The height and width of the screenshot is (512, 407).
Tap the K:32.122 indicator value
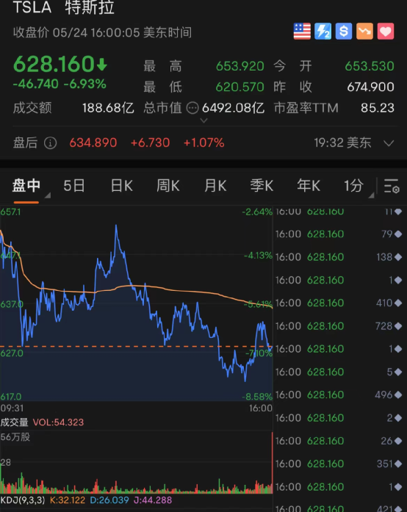click(68, 500)
